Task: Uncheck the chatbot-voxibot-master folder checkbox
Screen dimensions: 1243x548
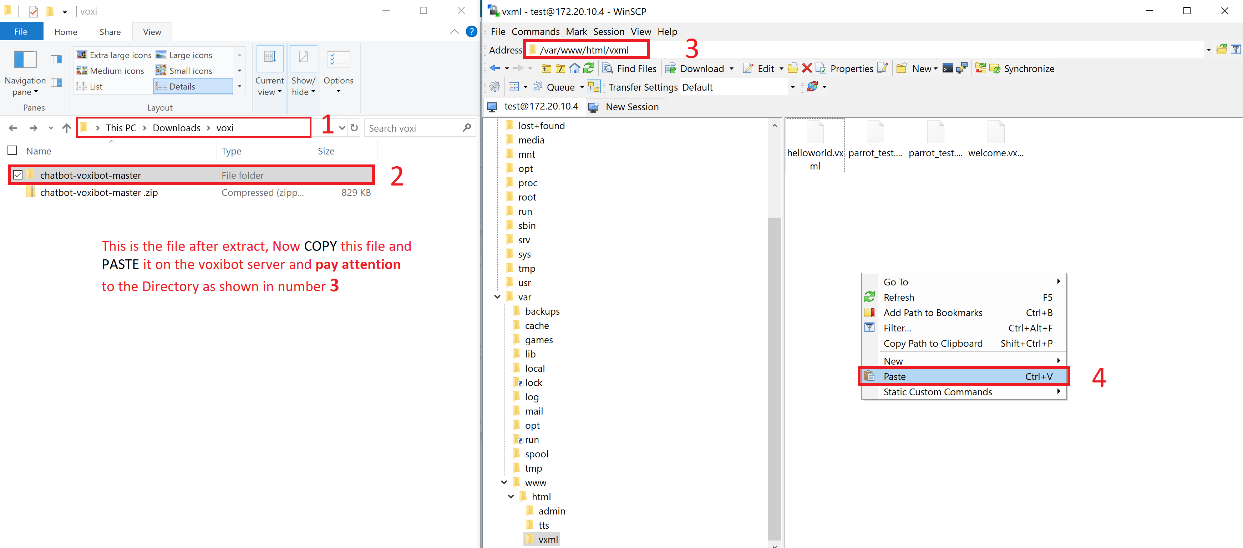Action: pyautogui.click(x=18, y=175)
